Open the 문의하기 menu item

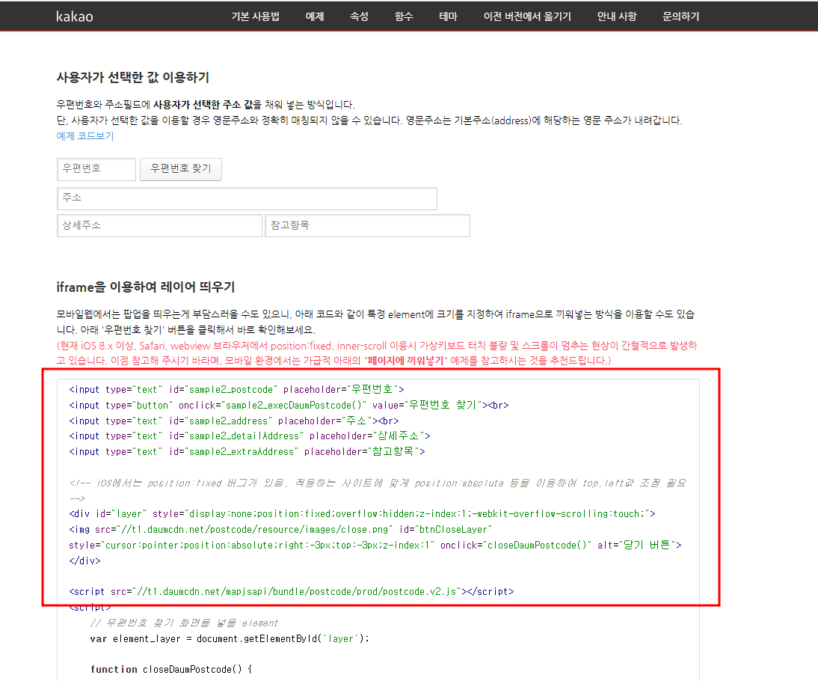[x=681, y=16]
